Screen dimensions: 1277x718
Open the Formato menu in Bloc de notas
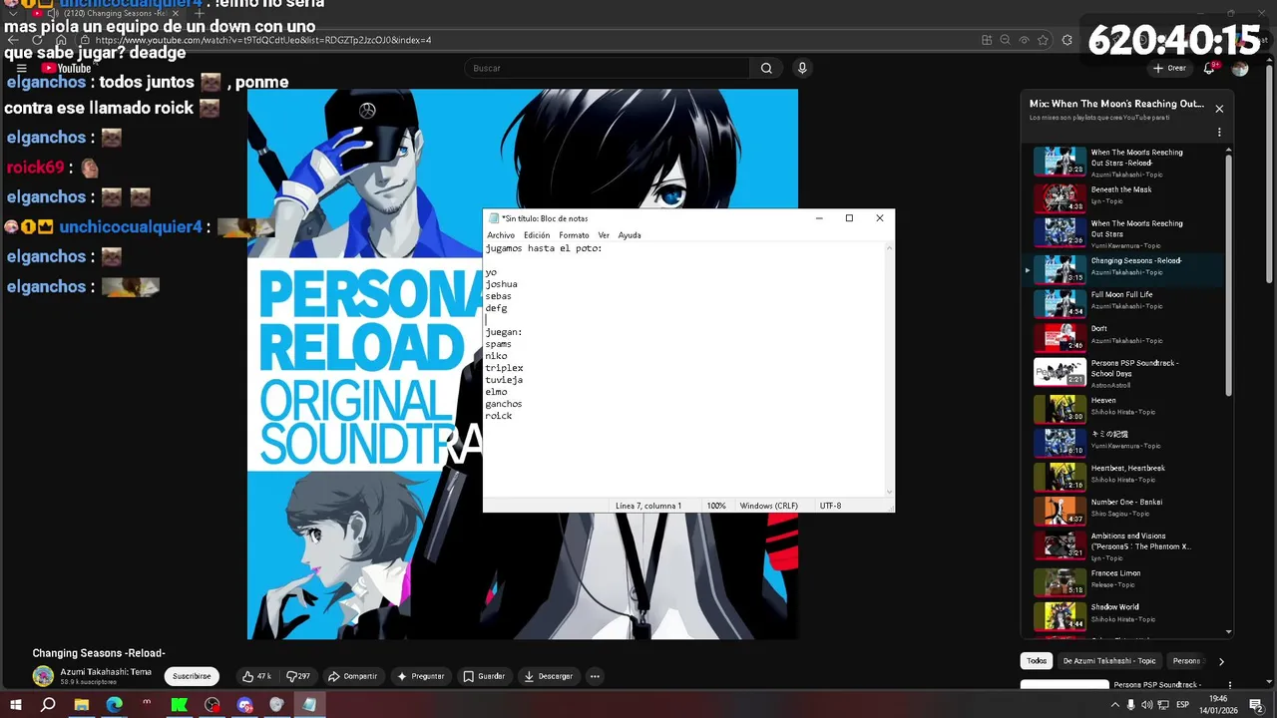574,235
